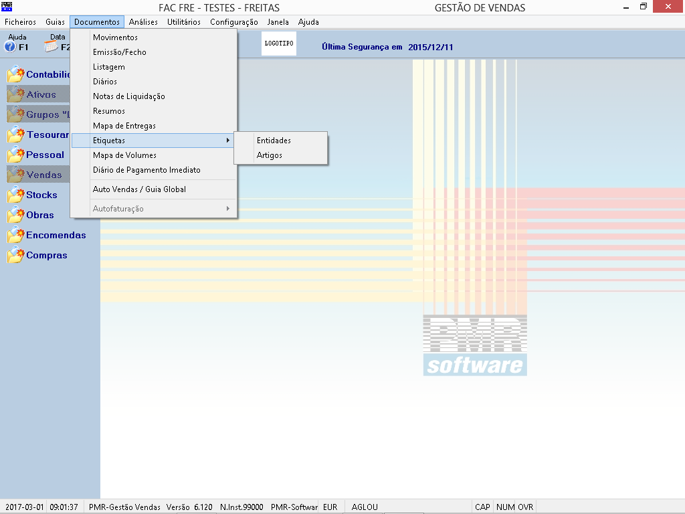The image size is (685, 514).
Task: Open the Stocks folder icon
Action: 15,195
